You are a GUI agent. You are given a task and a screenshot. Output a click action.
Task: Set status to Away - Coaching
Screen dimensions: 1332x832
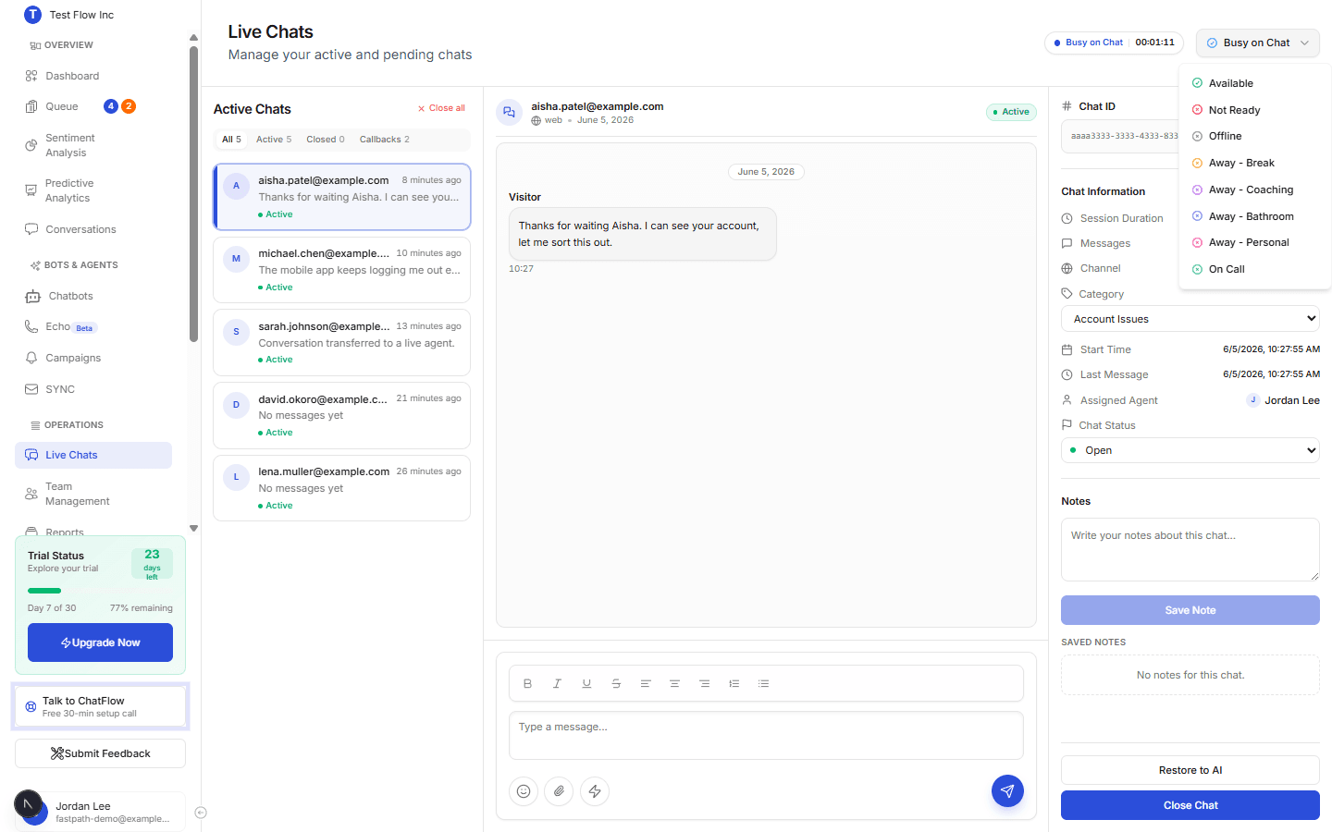pyautogui.click(x=1255, y=190)
